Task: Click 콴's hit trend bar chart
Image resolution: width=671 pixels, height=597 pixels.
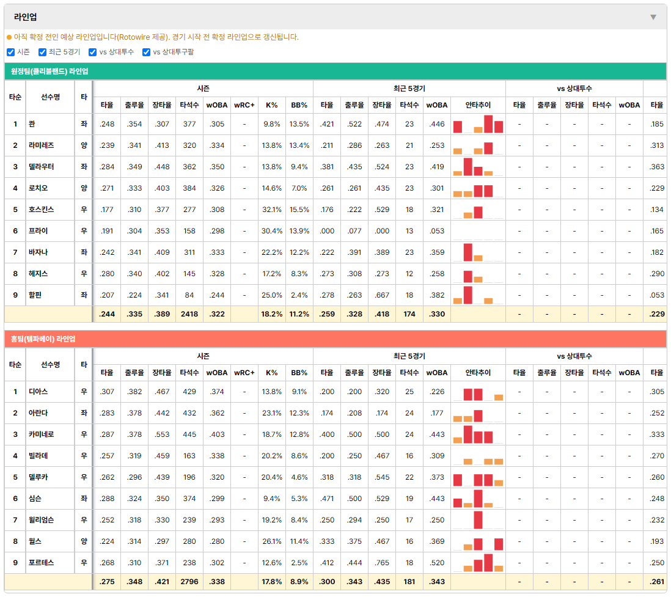Action: point(478,124)
